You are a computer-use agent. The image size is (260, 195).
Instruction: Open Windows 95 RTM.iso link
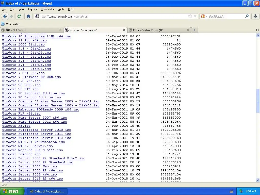coord(20,89)
